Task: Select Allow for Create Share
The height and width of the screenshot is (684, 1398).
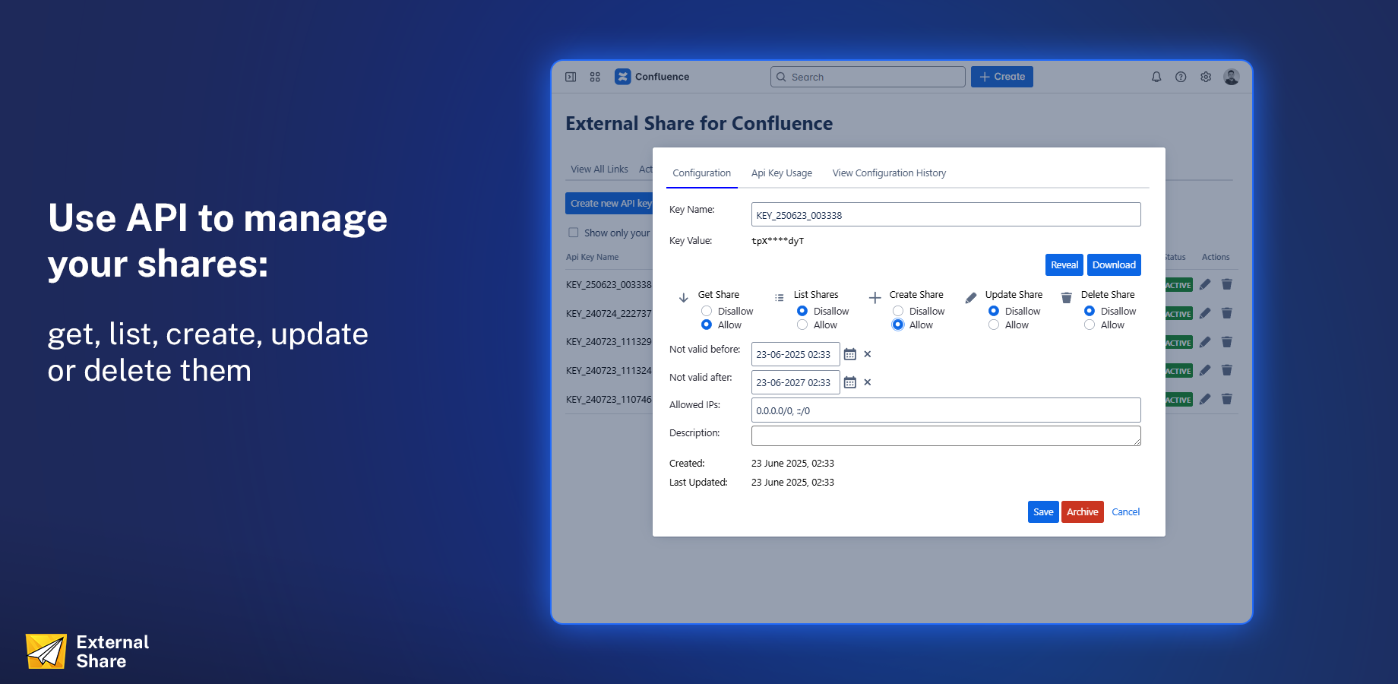Action: [x=898, y=325]
